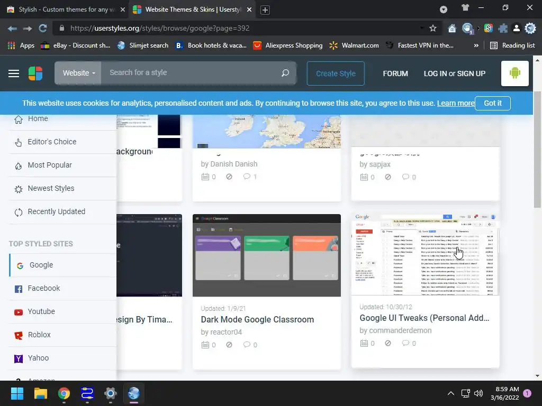Open Recently Updated in sidebar
The height and width of the screenshot is (406, 542).
[62, 211]
